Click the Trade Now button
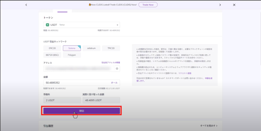 pos(148,5)
